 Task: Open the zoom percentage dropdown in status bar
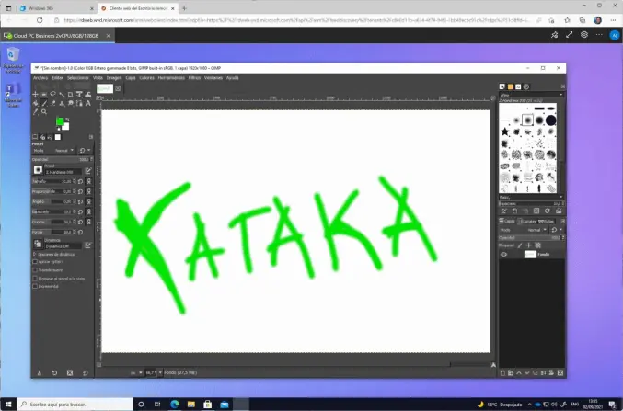(160, 372)
